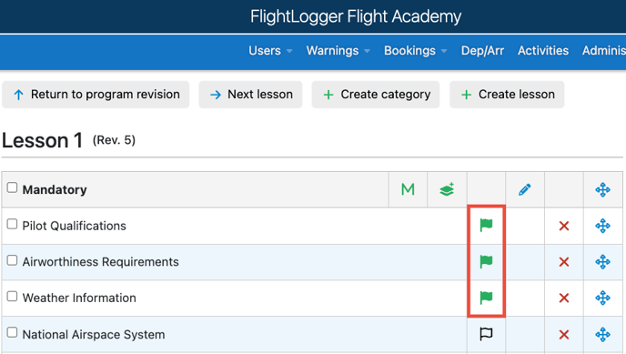Viewport: 626px width, 354px height.
Task: Go to the Dep/Arr page
Action: point(482,51)
